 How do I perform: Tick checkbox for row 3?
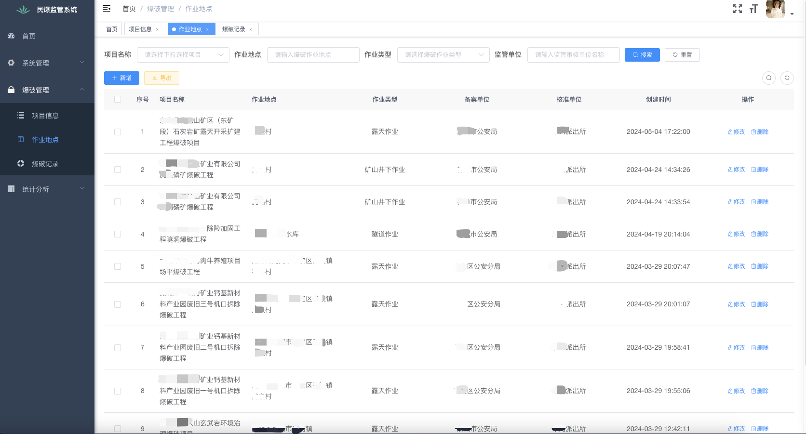pos(118,202)
